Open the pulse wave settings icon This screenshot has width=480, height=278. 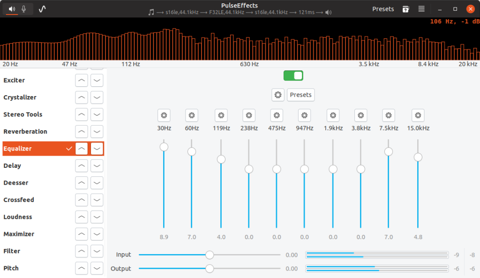coord(42,9)
